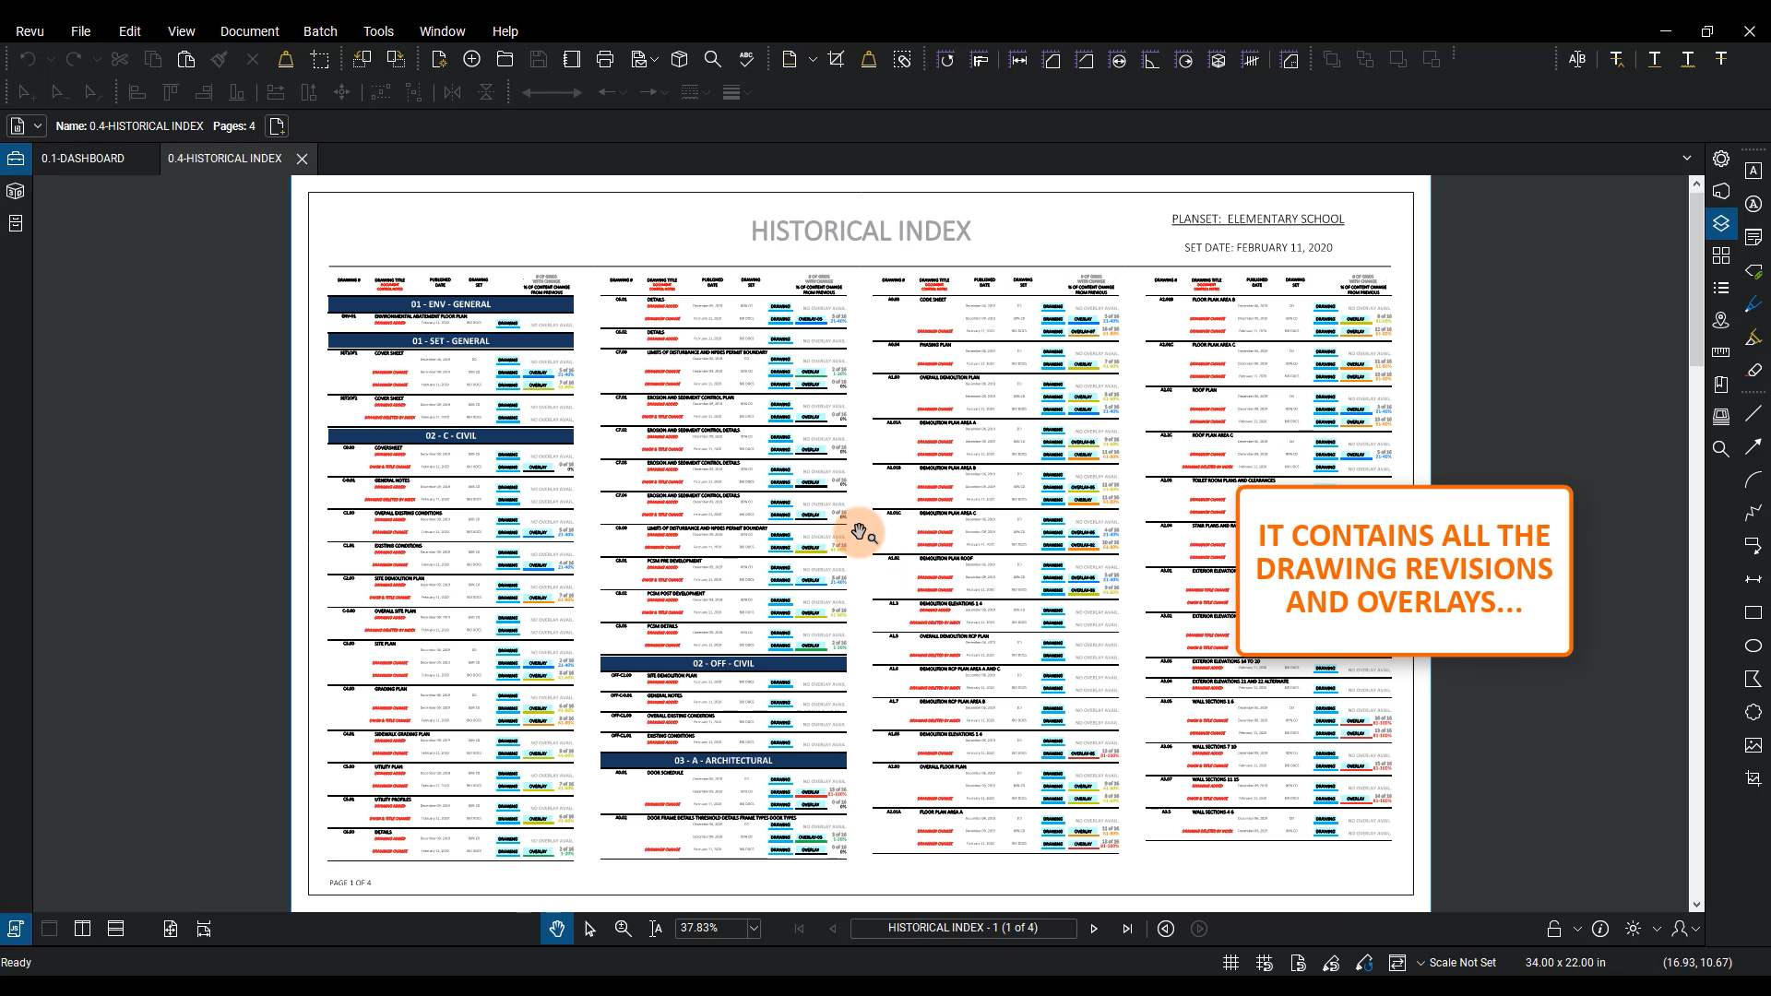Jump to last page button
Image resolution: width=1771 pixels, height=996 pixels.
tap(1127, 929)
